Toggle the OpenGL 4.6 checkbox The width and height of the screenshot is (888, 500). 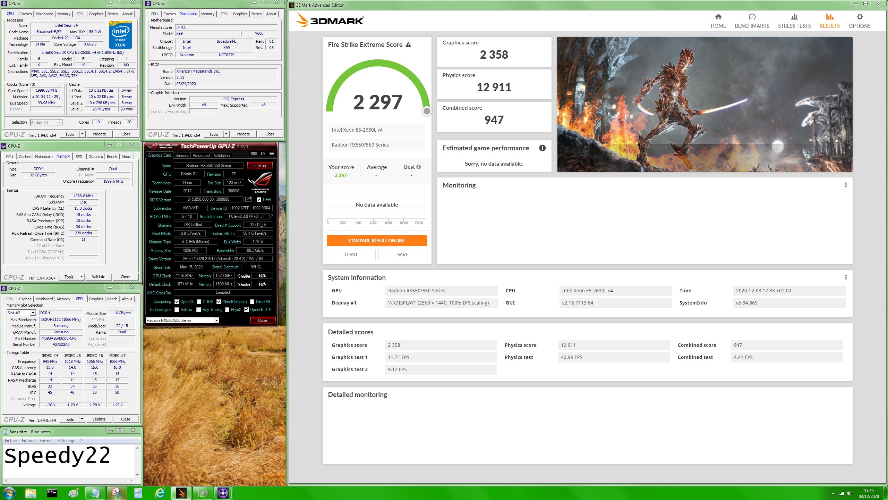coord(246,310)
